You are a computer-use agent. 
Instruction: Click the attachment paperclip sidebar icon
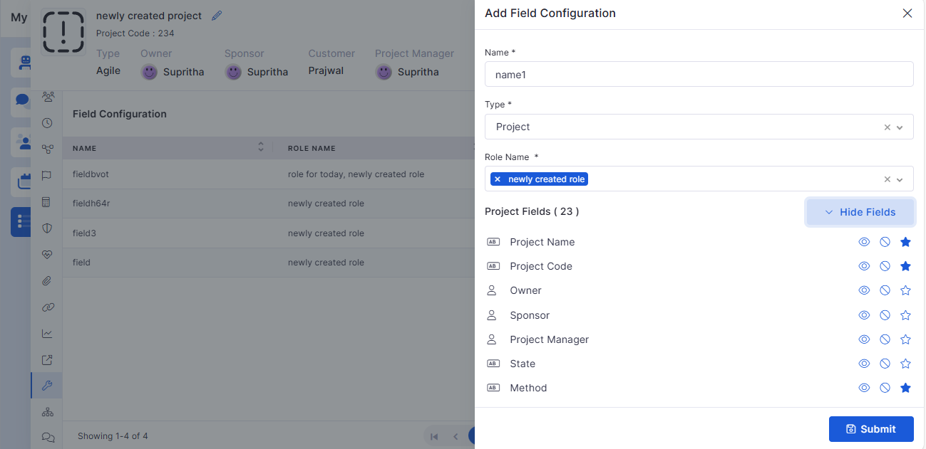48,281
